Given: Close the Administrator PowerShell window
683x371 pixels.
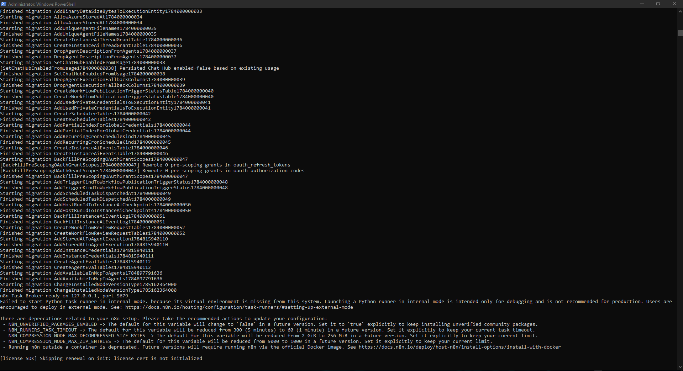Looking at the screenshot, I should [x=674, y=4].
